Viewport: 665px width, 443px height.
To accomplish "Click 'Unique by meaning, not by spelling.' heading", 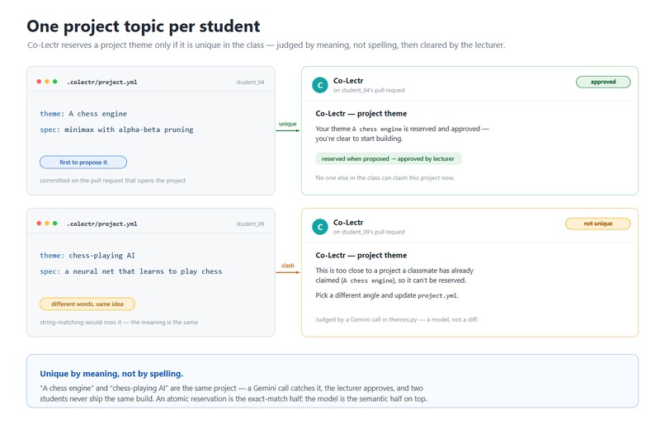I will coord(111,374).
